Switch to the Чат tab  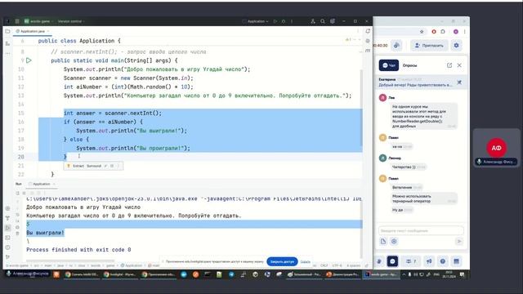click(x=389, y=65)
